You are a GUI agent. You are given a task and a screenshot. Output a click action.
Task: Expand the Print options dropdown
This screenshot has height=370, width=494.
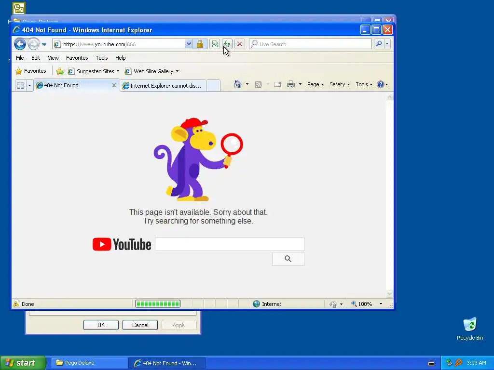300,84
